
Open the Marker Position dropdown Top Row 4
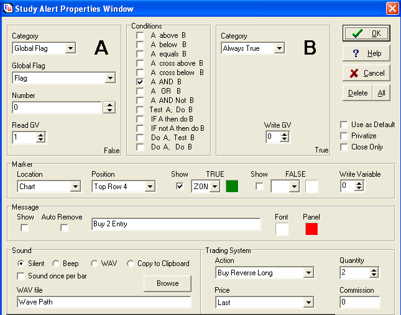[x=149, y=187]
